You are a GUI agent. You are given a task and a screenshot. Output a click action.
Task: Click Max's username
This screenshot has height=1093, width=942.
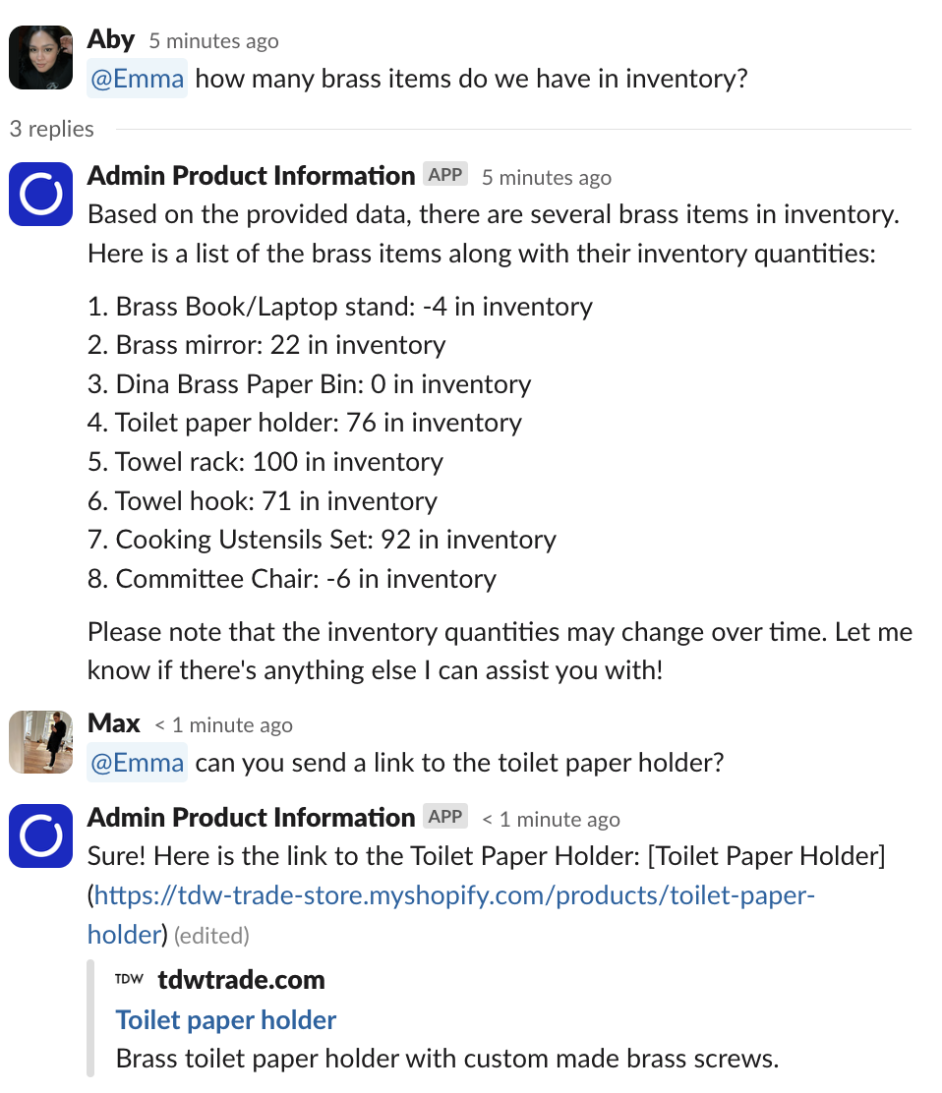coord(113,722)
